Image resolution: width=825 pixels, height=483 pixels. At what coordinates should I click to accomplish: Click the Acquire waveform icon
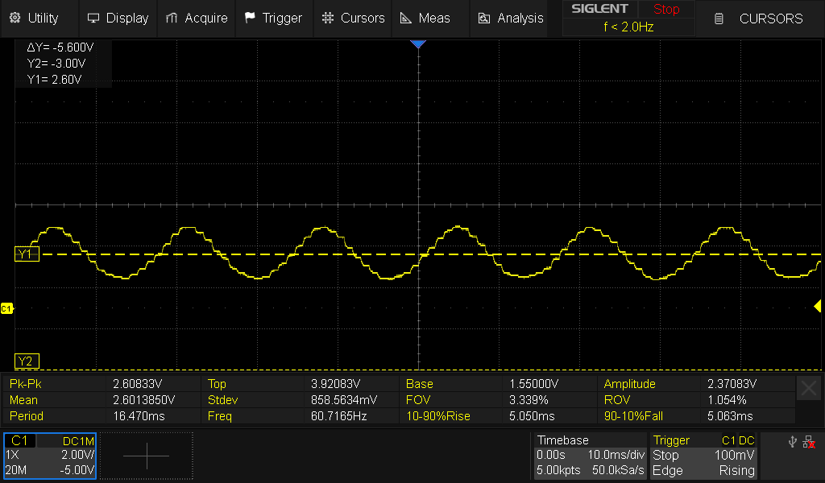pyautogui.click(x=172, y=19)
